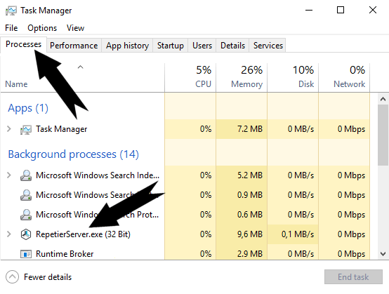Expand the Task Manager app entry
Screen dimensions: 389x294
coord(9,129)
